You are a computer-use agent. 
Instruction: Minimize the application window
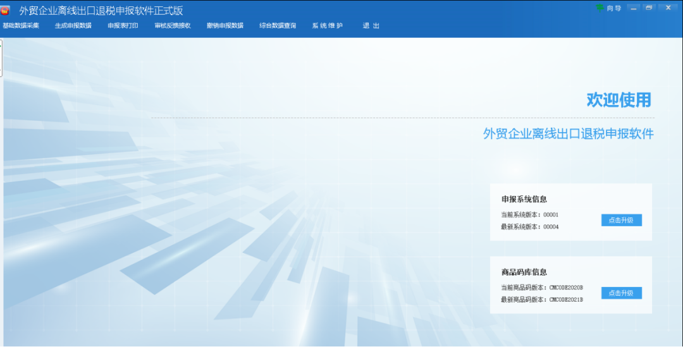point(633,8)
